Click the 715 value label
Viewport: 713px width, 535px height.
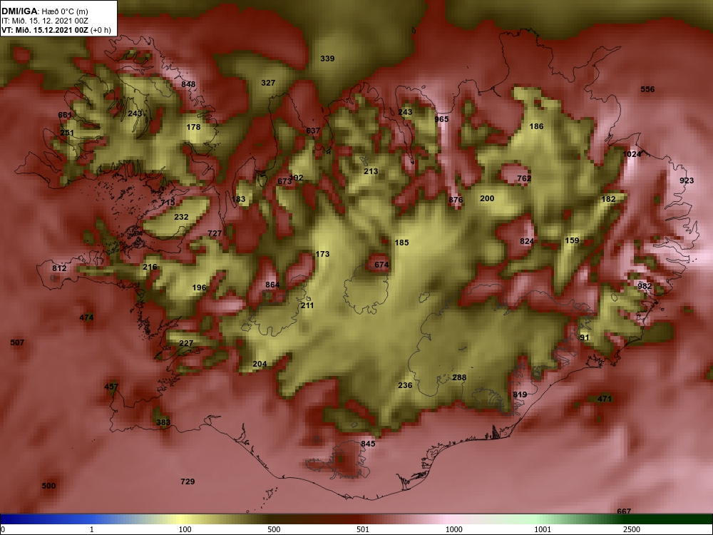(168, 203)
